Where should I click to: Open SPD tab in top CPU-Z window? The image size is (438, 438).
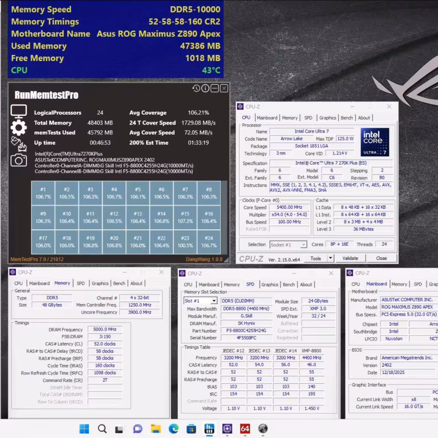[x=308, y=118]
